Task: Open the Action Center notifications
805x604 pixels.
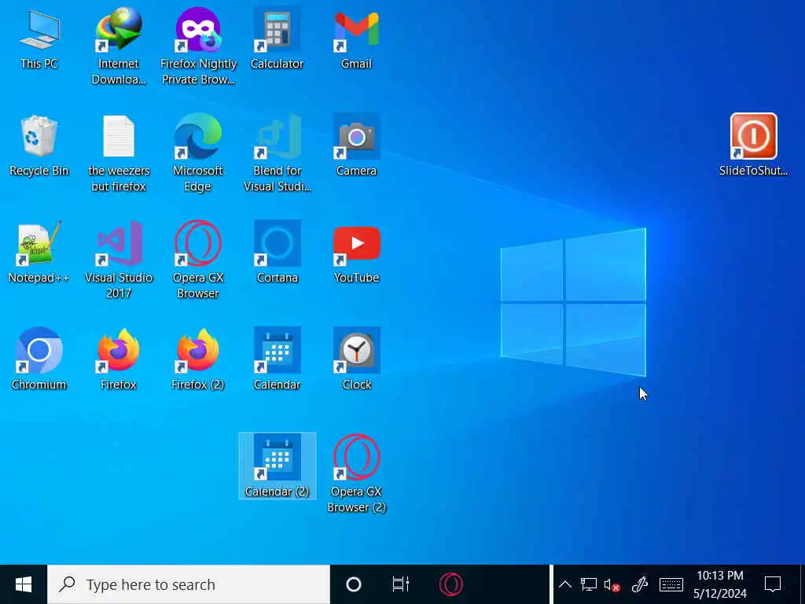Action: point(773,584)
